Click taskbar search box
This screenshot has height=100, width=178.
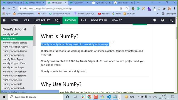36,97
